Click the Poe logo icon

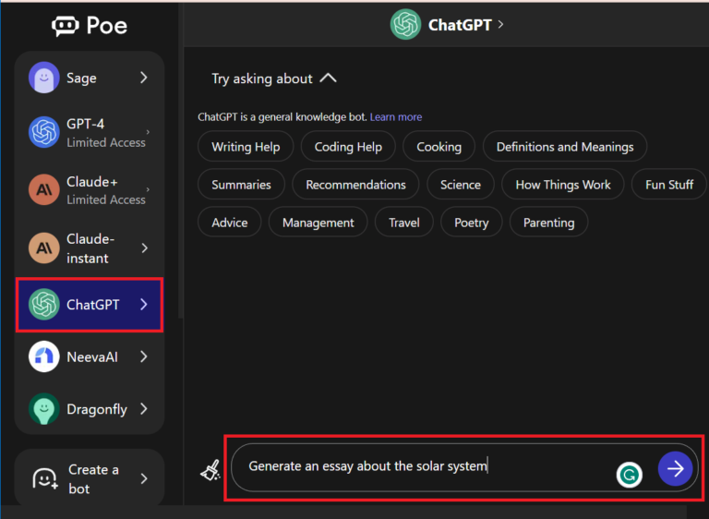pos(66,26)
